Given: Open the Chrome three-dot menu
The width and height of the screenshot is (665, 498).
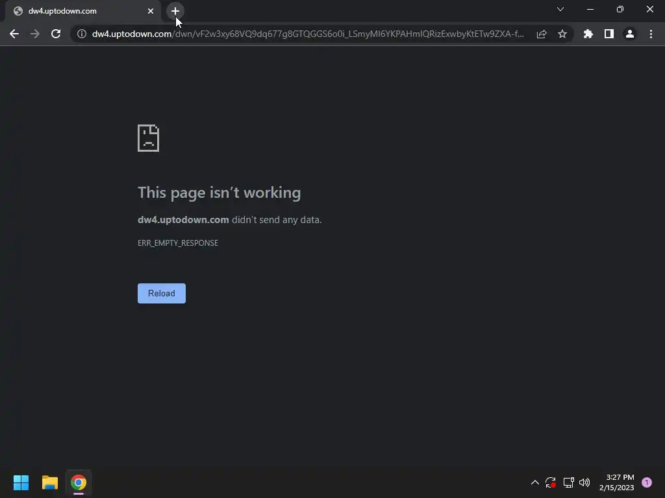Looking at the screenshot, I should point(651,34).
